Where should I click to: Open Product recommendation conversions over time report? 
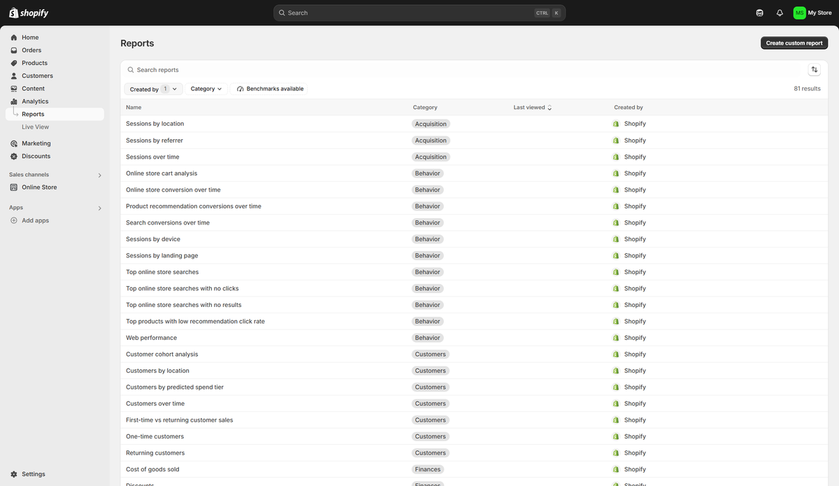[x=194, y=206]
